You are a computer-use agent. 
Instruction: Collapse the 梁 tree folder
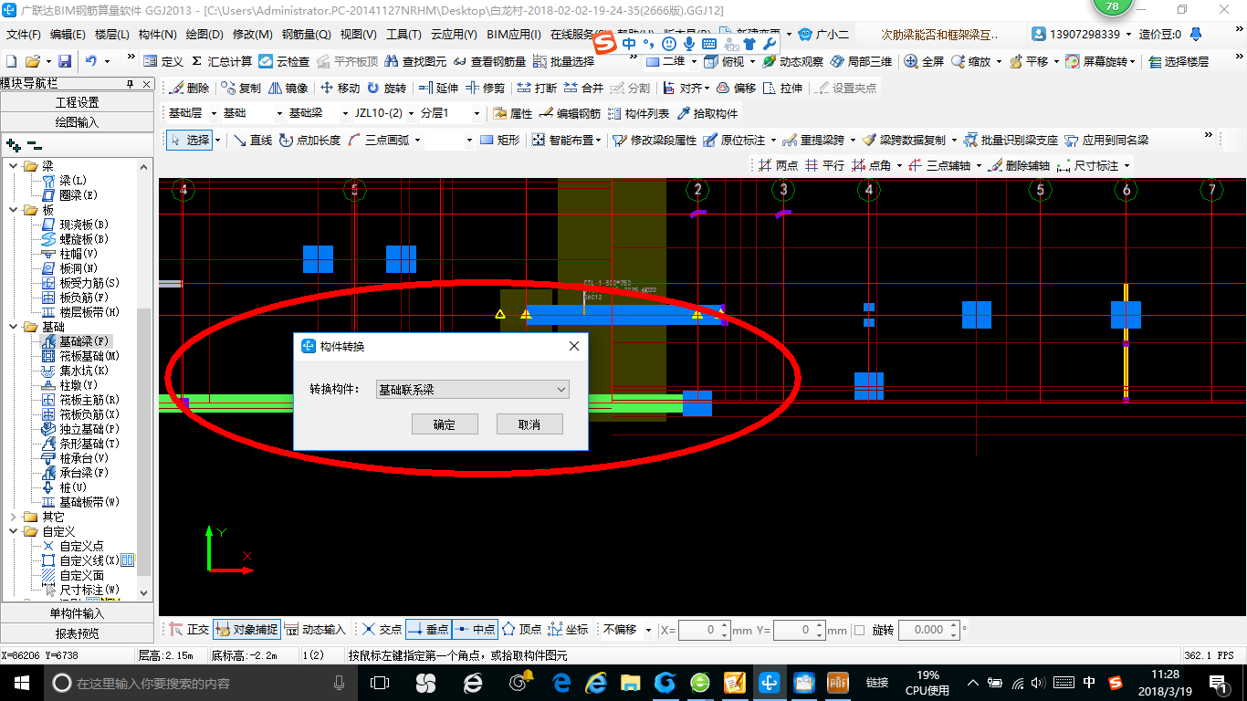click(14, 166)
